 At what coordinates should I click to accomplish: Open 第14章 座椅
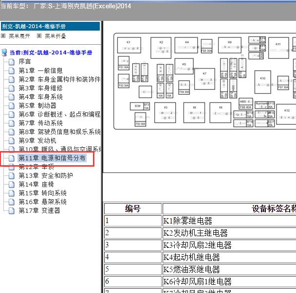click(x=36, y=184)
